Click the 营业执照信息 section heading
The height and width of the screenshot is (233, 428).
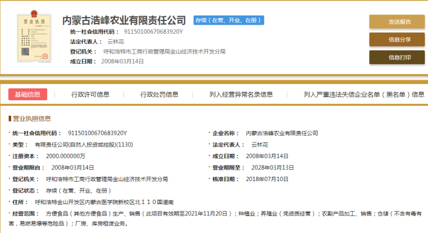[32, 118]
